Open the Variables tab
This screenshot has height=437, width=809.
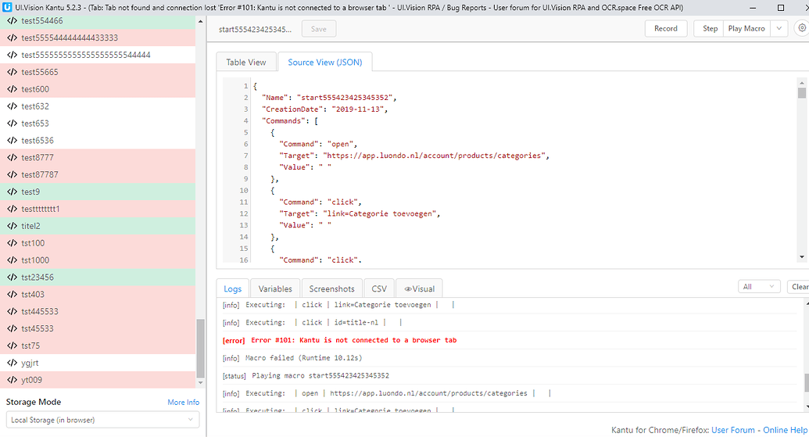point(275,288)
